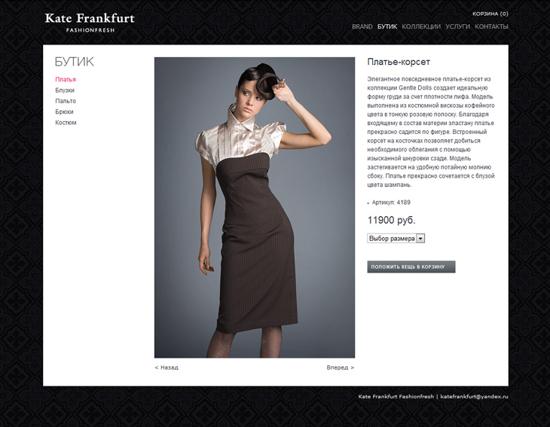Choose the Брюки category
550x427 pixels.
(64, 111)
